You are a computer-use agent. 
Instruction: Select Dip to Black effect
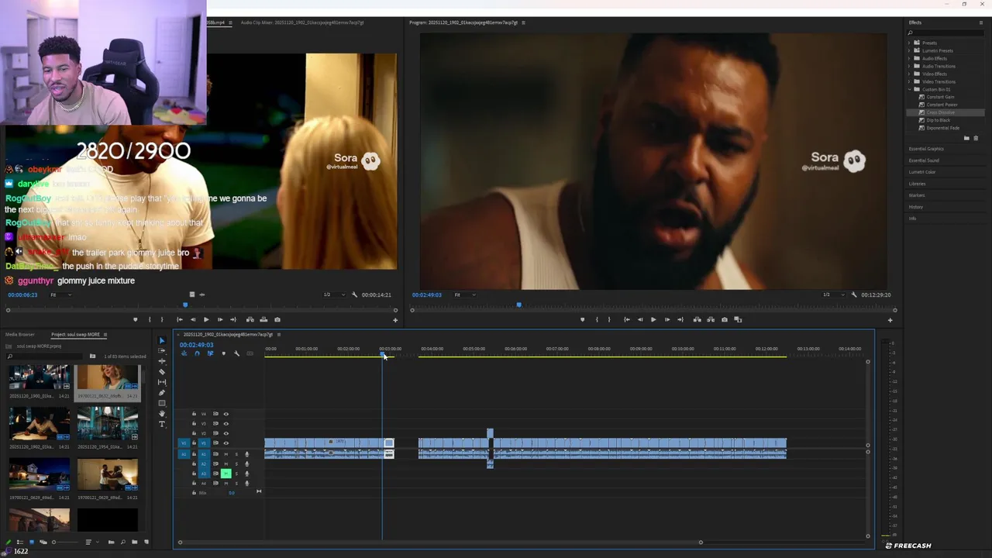pos(938,120)
